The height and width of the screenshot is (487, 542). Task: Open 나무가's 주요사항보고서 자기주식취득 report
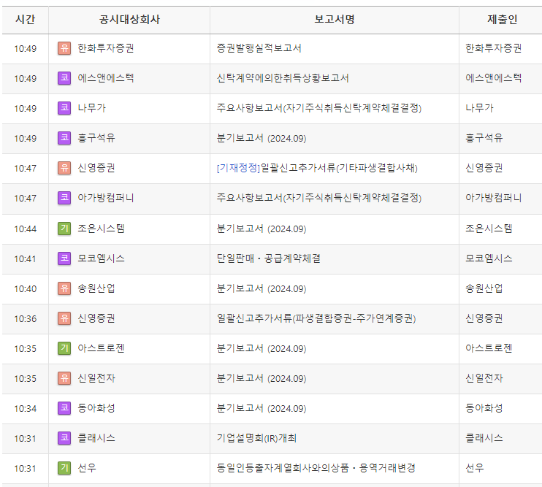pos(319,108)
